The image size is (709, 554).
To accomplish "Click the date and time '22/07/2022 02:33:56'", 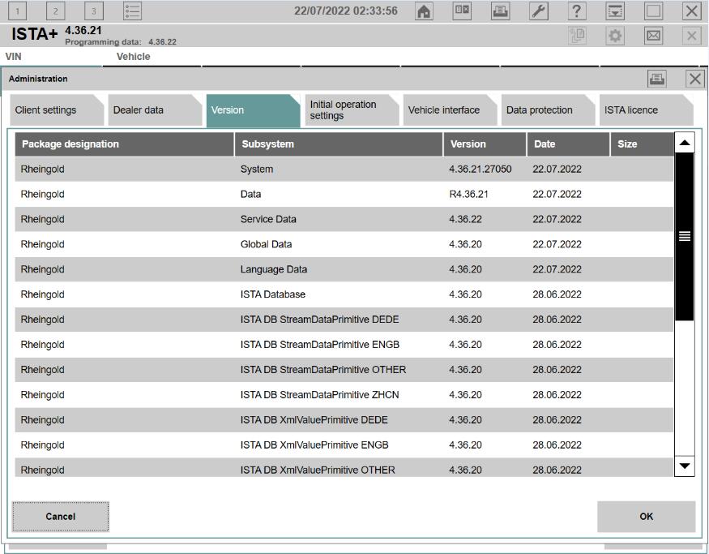I will point(346,11).
